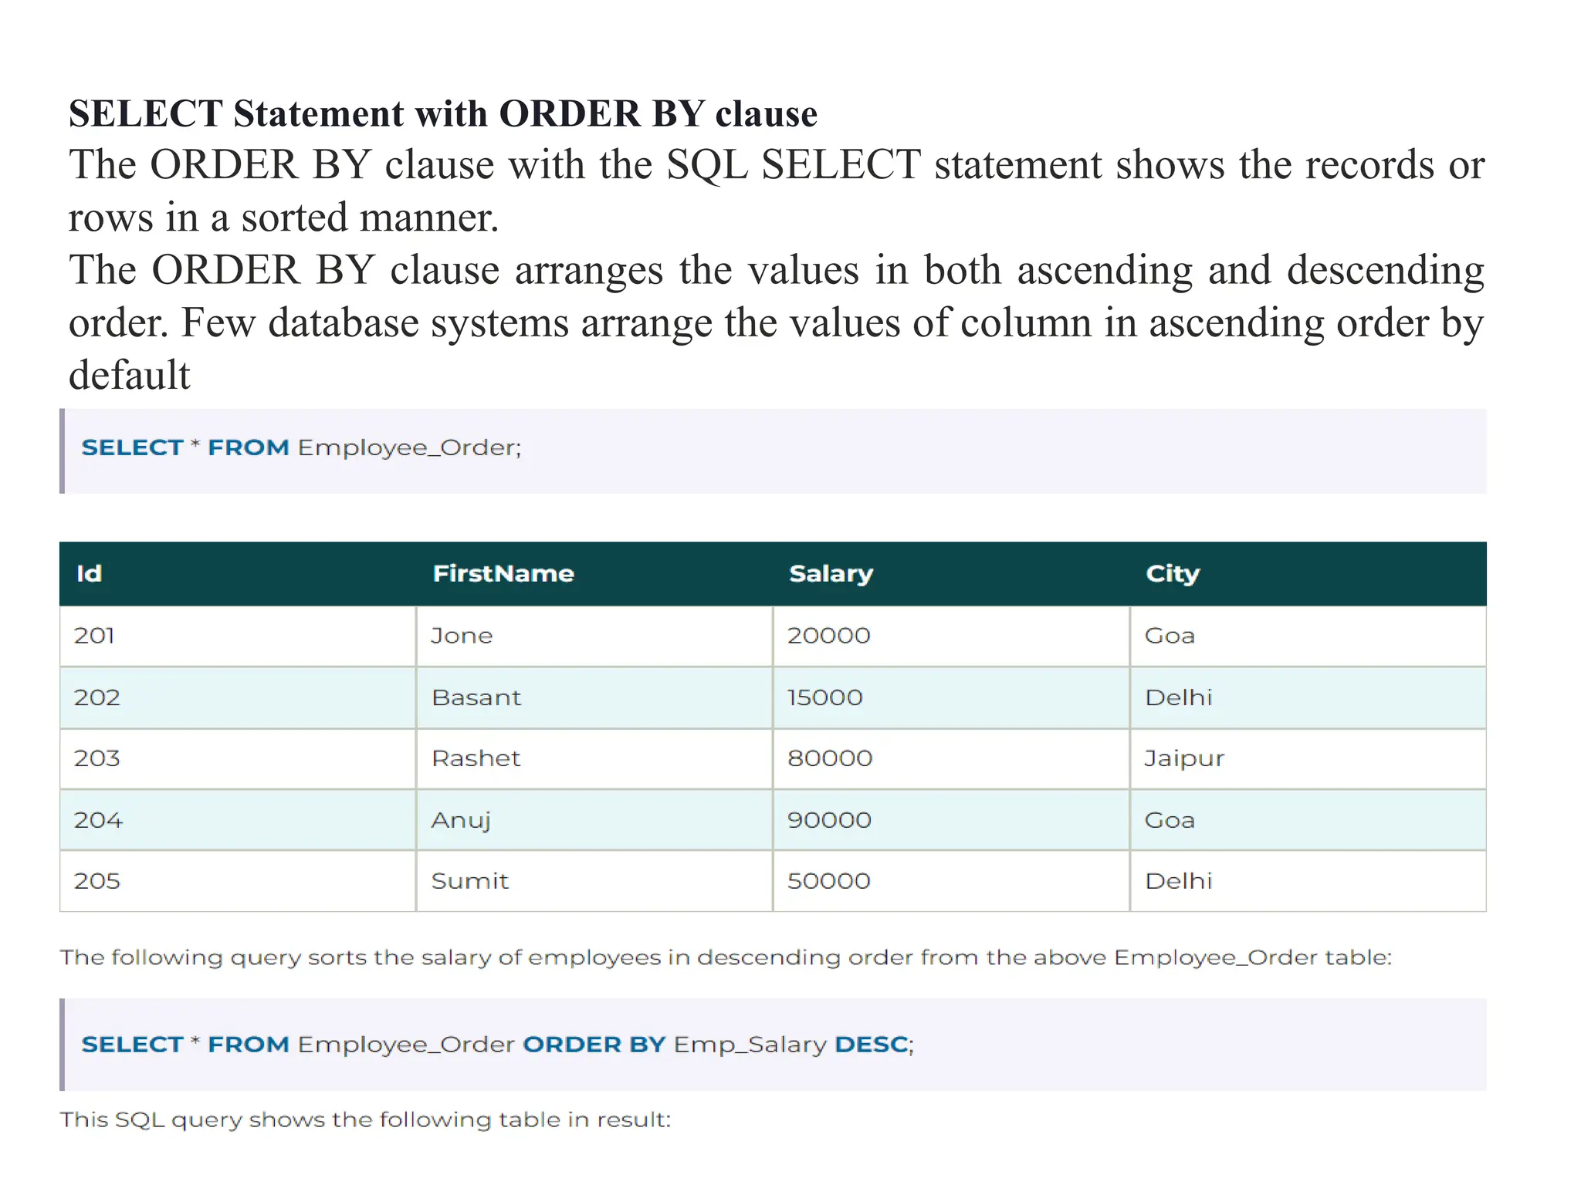Click the name cell 'Jone'
Viewport: 1581px width, 1185px height.
click(x=594, y=636)
